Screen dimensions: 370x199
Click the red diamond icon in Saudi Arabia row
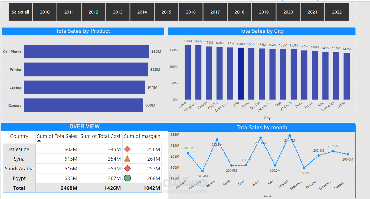pyautogui.click(x=127, y=168)
